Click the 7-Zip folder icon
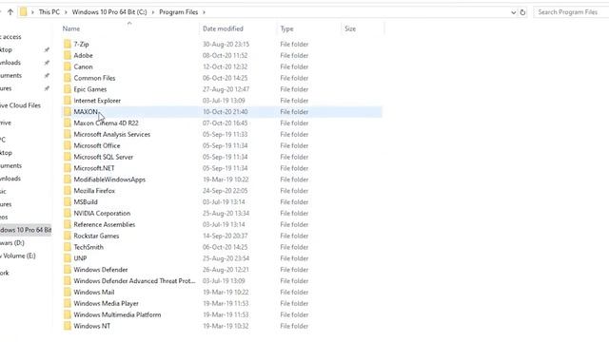Image resolution: width=609 pixels, height=342 pixels. click(x=68, y=44)
